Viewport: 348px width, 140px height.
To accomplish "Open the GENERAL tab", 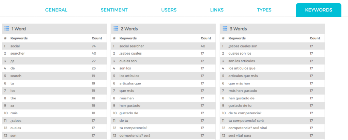I will tap(56, 10).
